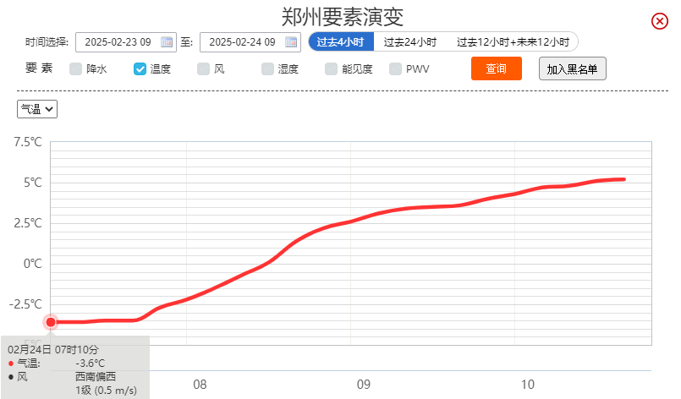Screen dimensions: 681x399
Task: Click the 2.5℃ y-axis label
Action: pyautogui.click(x=28, y=223)
